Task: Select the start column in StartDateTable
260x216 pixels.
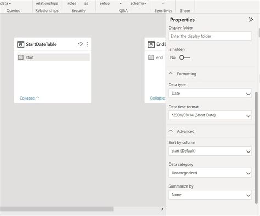Action: 53,57
